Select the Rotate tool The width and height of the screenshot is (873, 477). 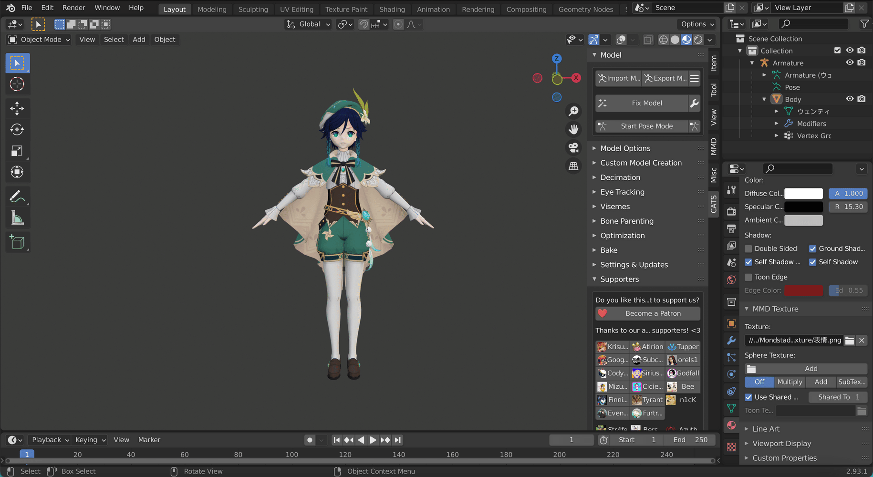click(17, 130)
